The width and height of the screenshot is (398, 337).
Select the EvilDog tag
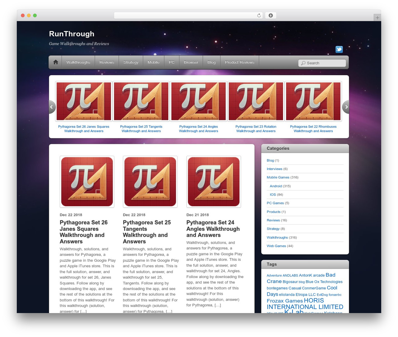(x=322, y=295)
